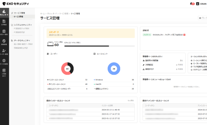Click the 未使用 status for allowed IP
Image resolution: width=207 pixels, height=125 pixels.
pos(180,69)
